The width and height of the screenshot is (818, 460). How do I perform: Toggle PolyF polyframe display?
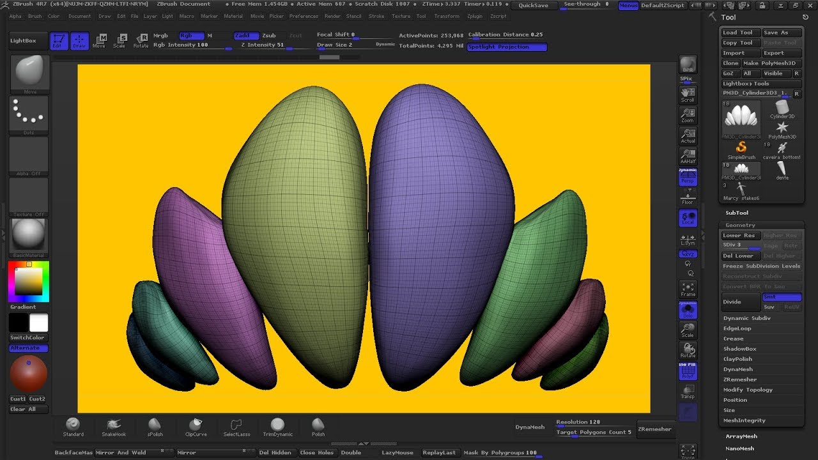[688, 371]
